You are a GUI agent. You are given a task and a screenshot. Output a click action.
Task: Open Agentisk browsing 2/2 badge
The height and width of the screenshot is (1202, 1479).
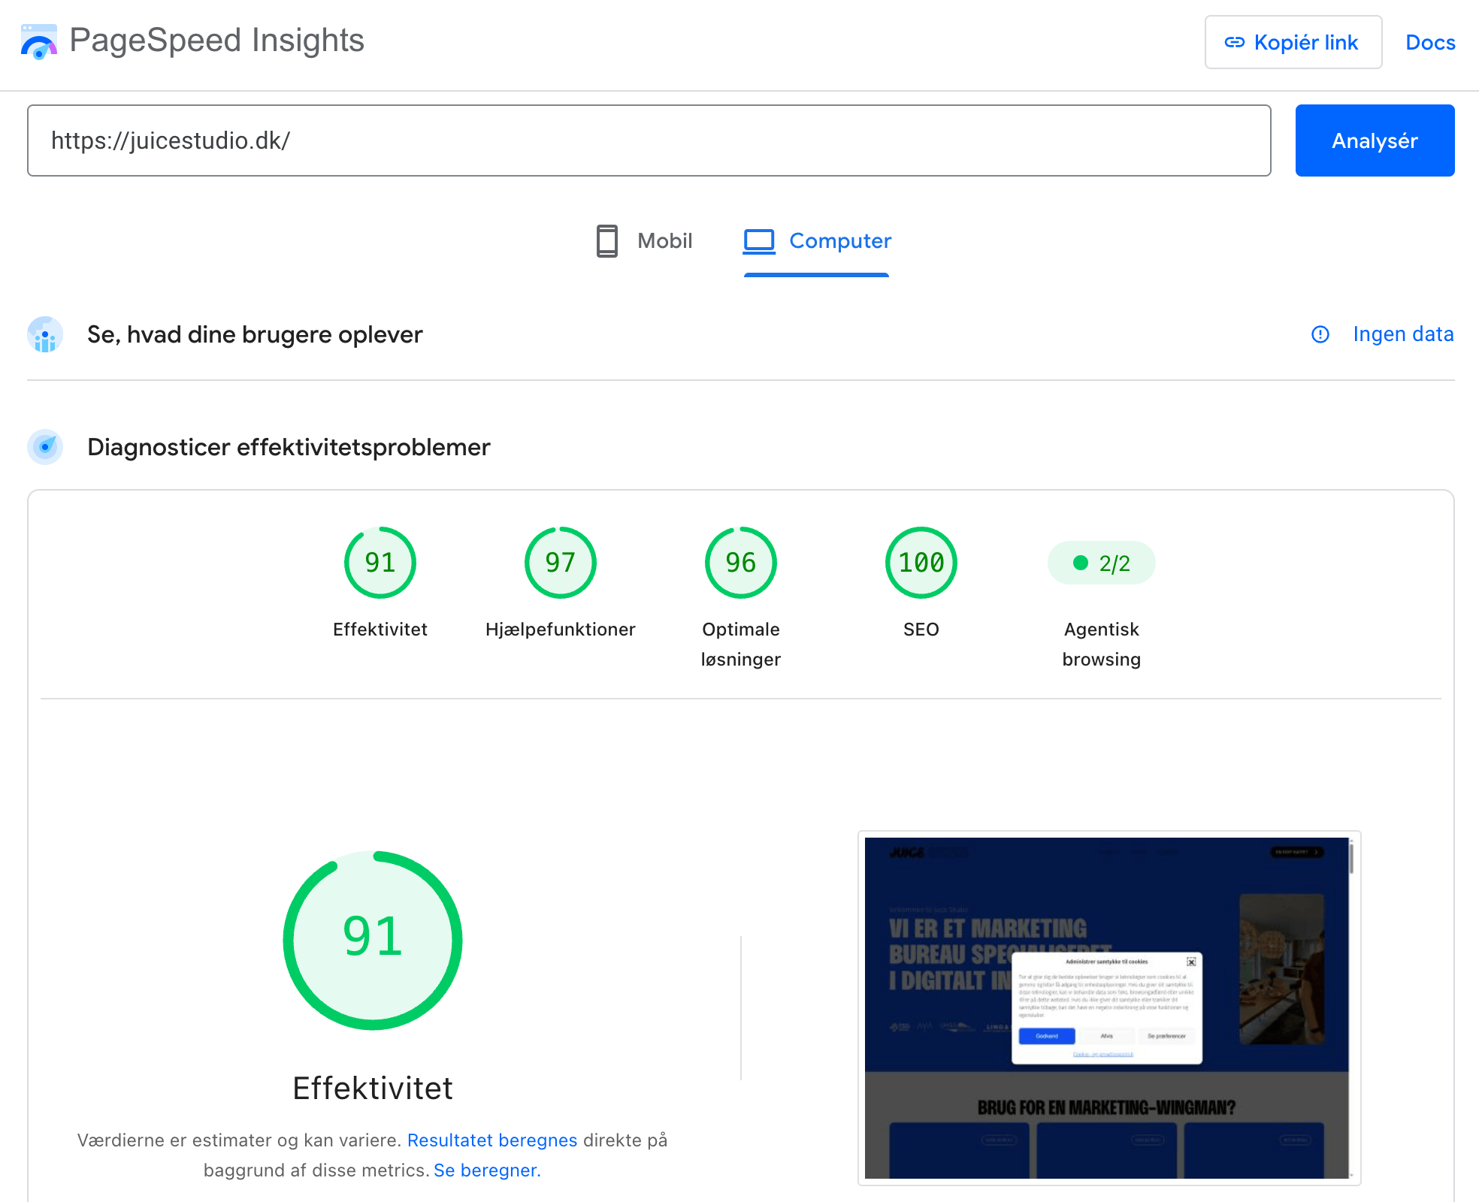click(x=1102, y=563)
